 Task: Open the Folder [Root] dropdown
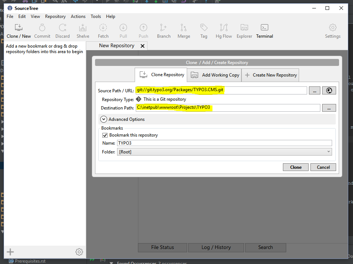224,152
